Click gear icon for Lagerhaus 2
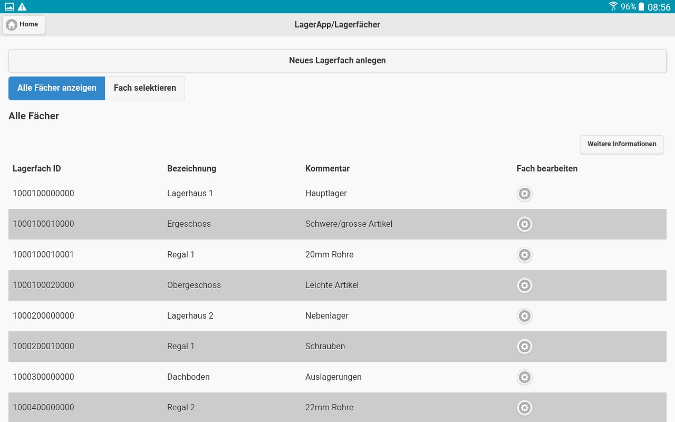The height and width of the screenshot is (422, 675). (x=524, y=316)
